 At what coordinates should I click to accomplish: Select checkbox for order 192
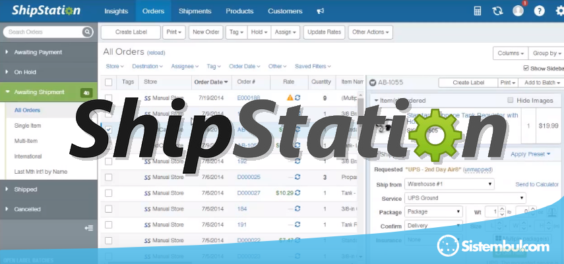108,161
